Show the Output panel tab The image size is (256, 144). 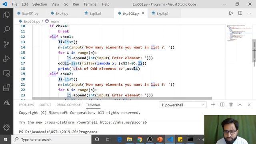pos(45,105)
